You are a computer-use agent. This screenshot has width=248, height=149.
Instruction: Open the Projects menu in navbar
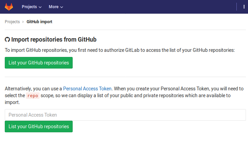tap(29, 7)
